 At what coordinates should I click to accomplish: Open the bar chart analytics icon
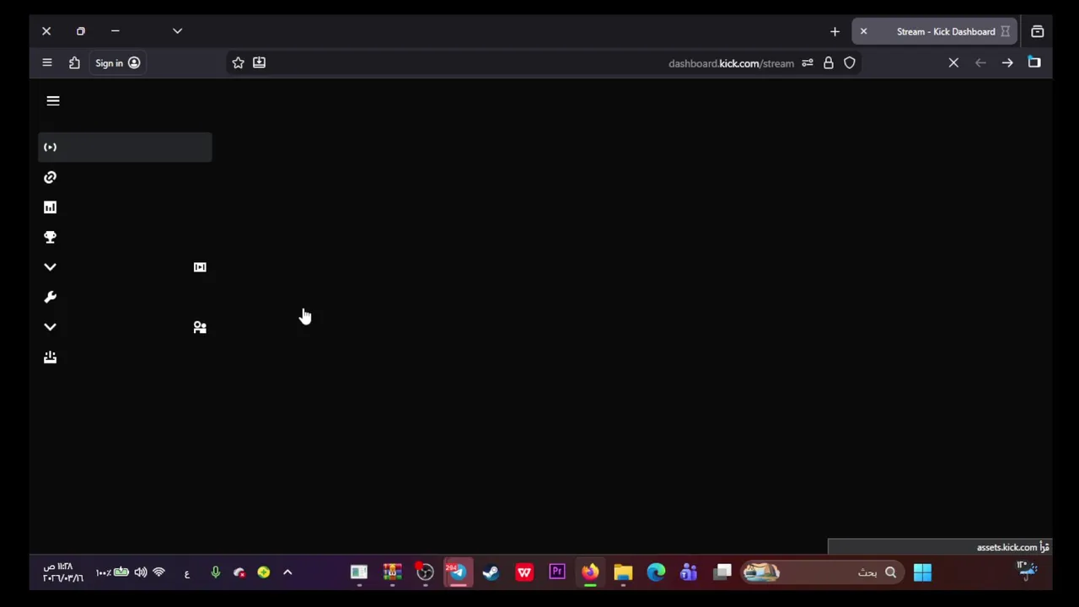(50, 207)
